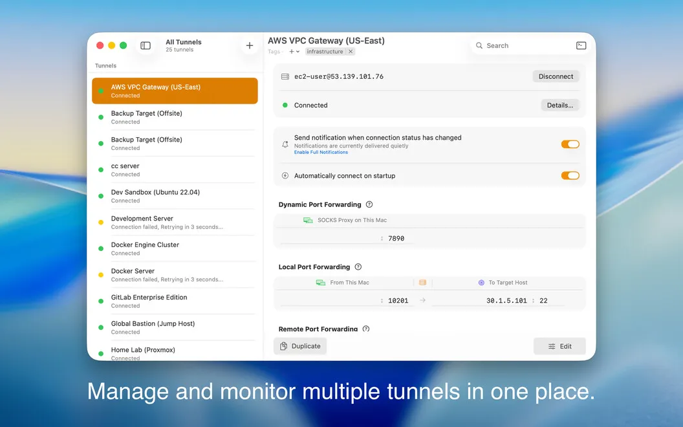This screenshot has height=427, width=683.
Task: Edit the tunnel settings
Action: (x=559, y=346)
